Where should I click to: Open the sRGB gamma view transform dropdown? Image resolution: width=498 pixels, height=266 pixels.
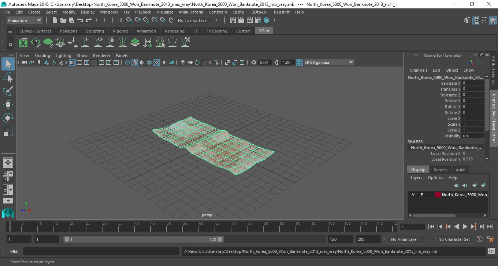coord(329,62)
